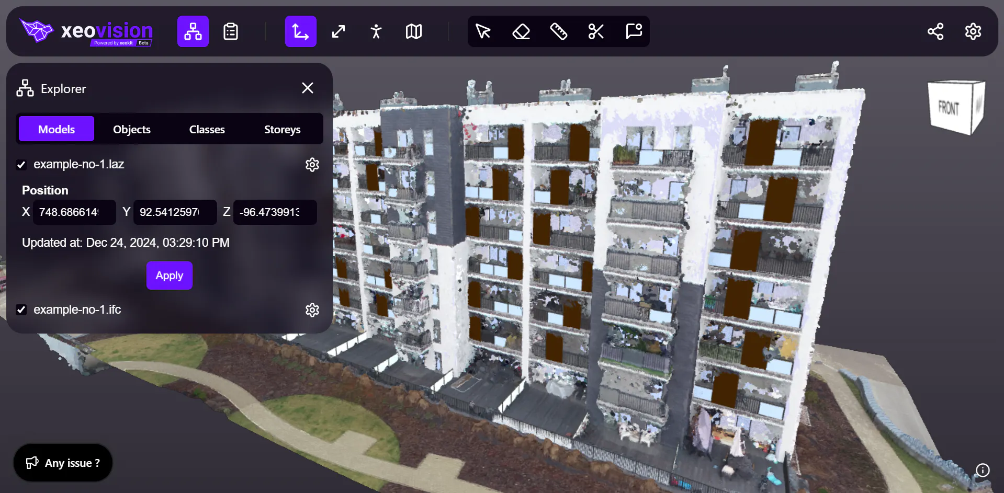Focus the Y position input field
This screenshot has height=493, width=1004.
pyautogui.click(x=175, y=212)
